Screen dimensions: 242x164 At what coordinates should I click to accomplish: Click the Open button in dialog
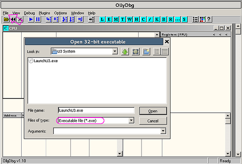click(x=153, y=111)
